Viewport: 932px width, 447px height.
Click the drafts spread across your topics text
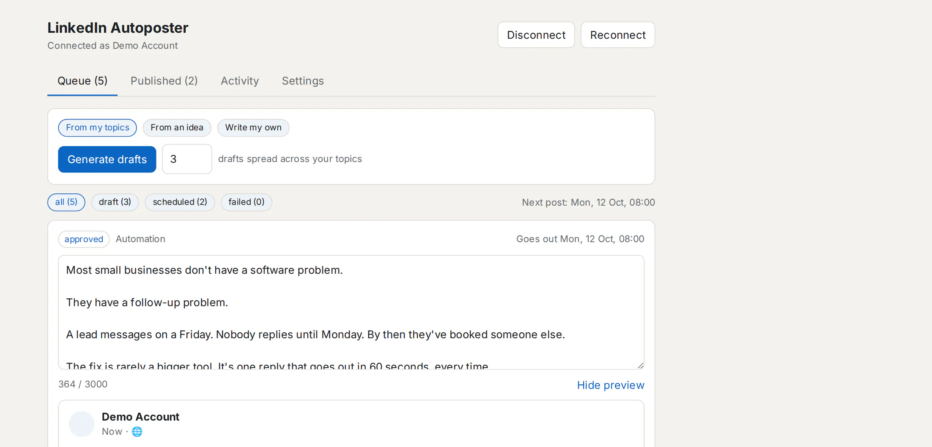pos(290,159)
